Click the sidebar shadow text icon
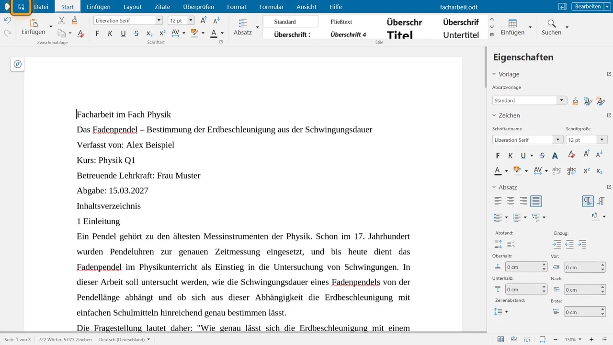 (x=555, y=155)
